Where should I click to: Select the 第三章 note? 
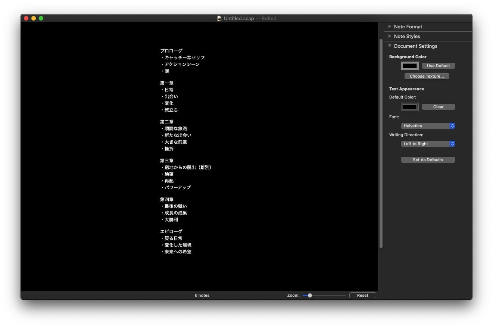click(167, 161)
